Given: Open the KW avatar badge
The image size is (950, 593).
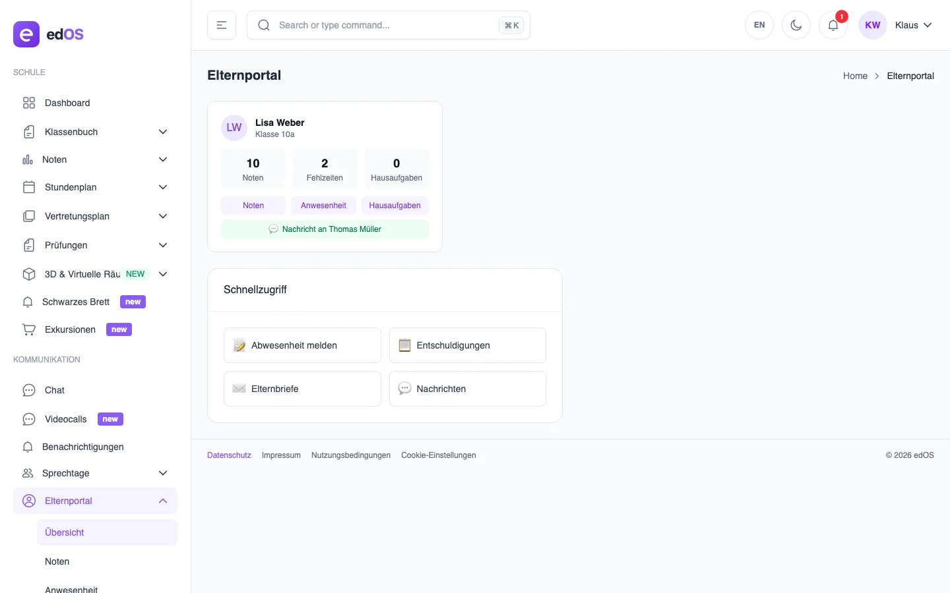Looking at the screenshot, I should (872, 24).
